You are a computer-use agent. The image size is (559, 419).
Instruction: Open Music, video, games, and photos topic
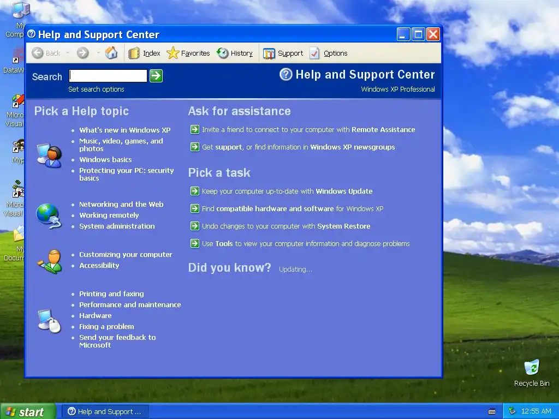tap(121, 145)
